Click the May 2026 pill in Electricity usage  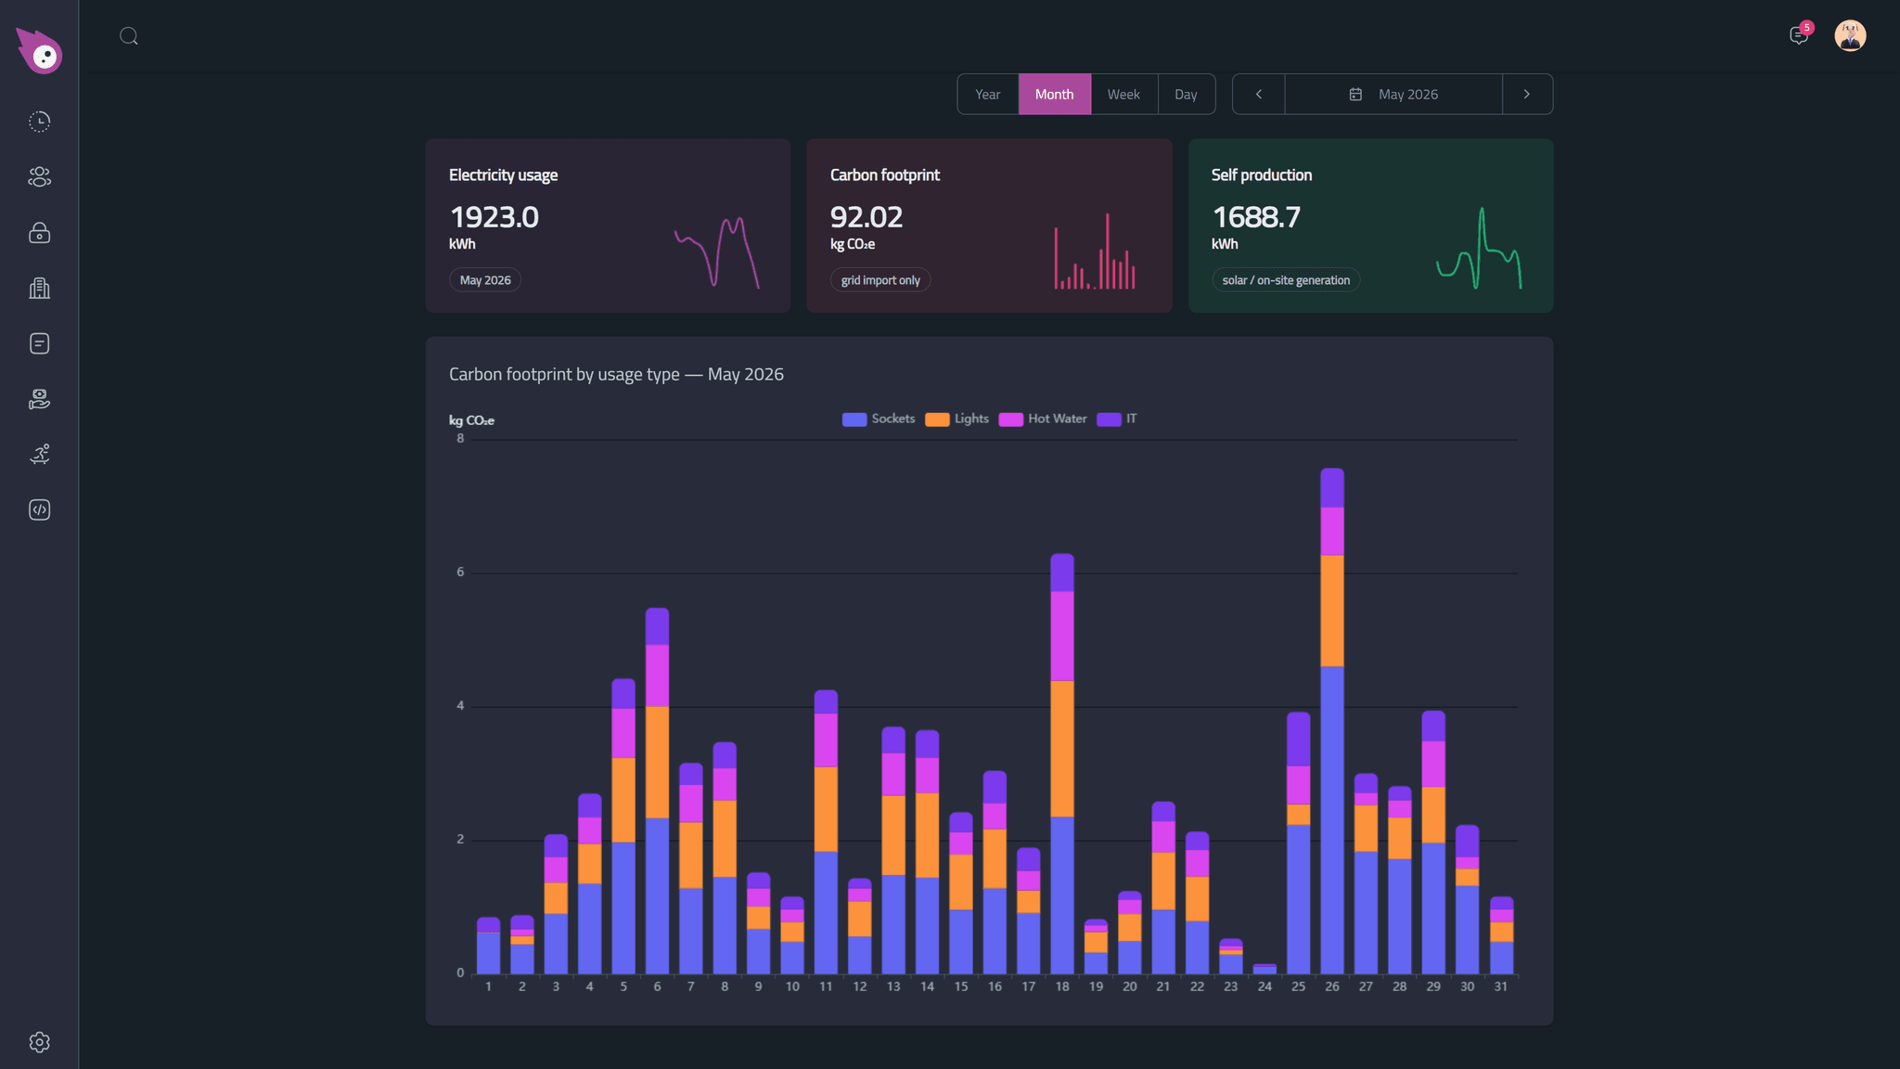pos(485,280)
